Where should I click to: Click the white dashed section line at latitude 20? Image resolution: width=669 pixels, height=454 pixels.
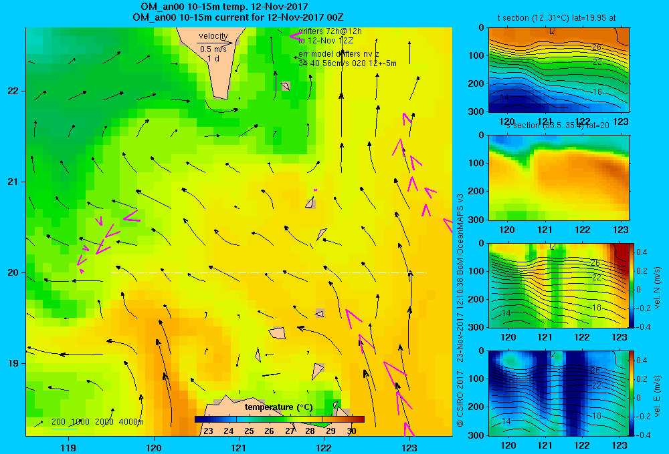pyautogui.click(x=268, y=272)
